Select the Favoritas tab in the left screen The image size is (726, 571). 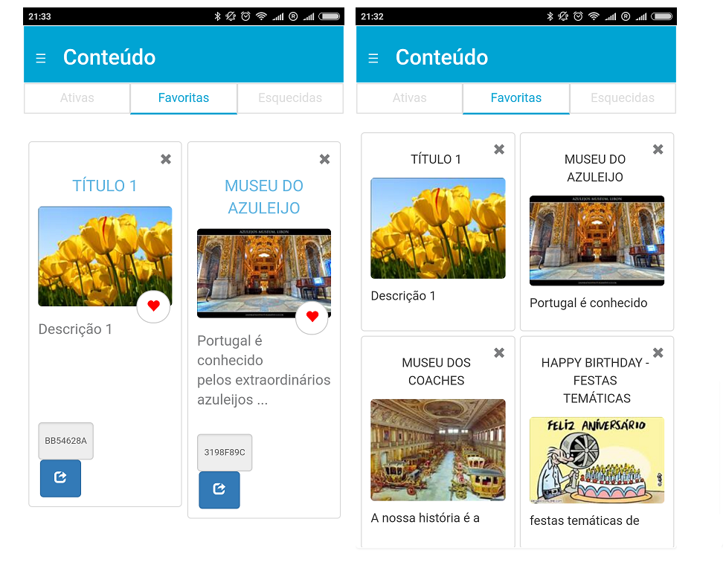[x=184, y=98]
